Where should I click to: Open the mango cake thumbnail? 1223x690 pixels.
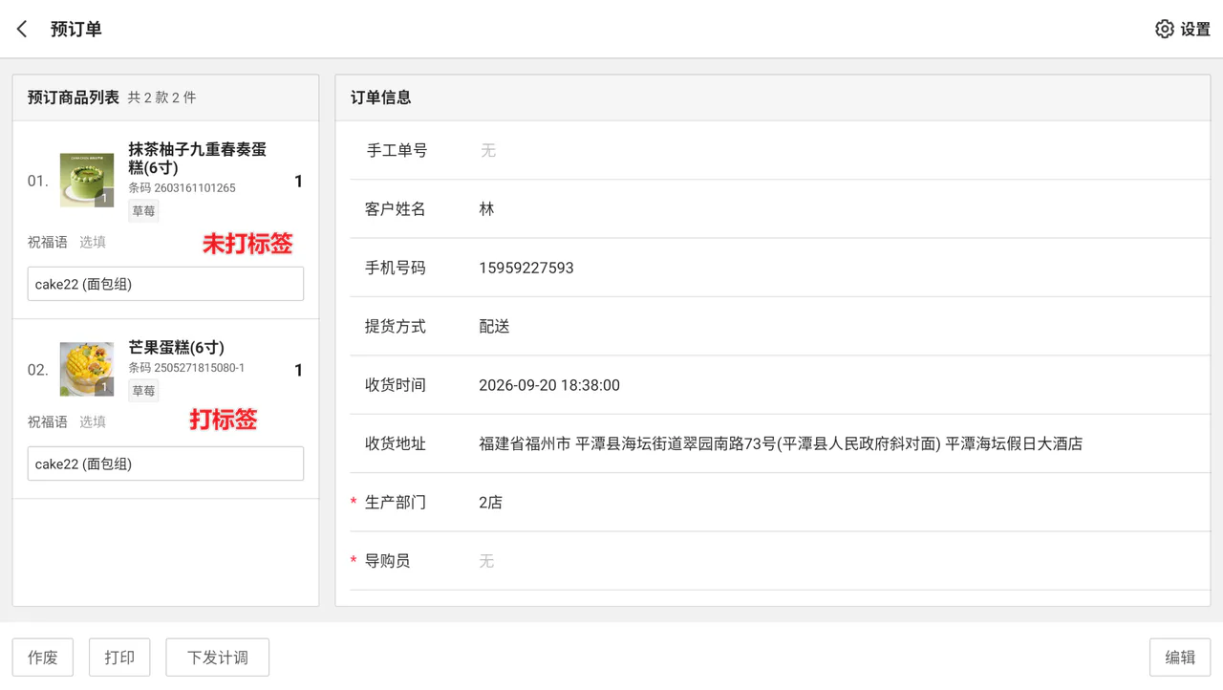(x=87, y=370)
